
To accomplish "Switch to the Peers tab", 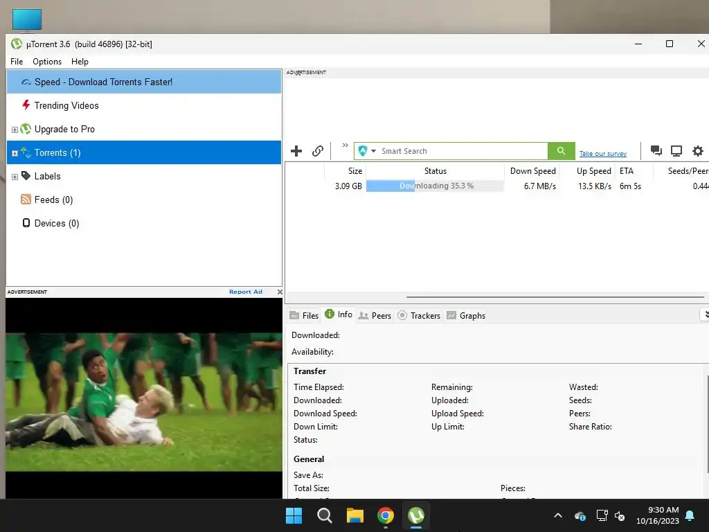I will tap(375, 315).
